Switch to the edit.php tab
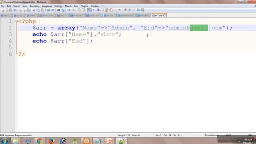256x144 pixels. pos(144,15)
